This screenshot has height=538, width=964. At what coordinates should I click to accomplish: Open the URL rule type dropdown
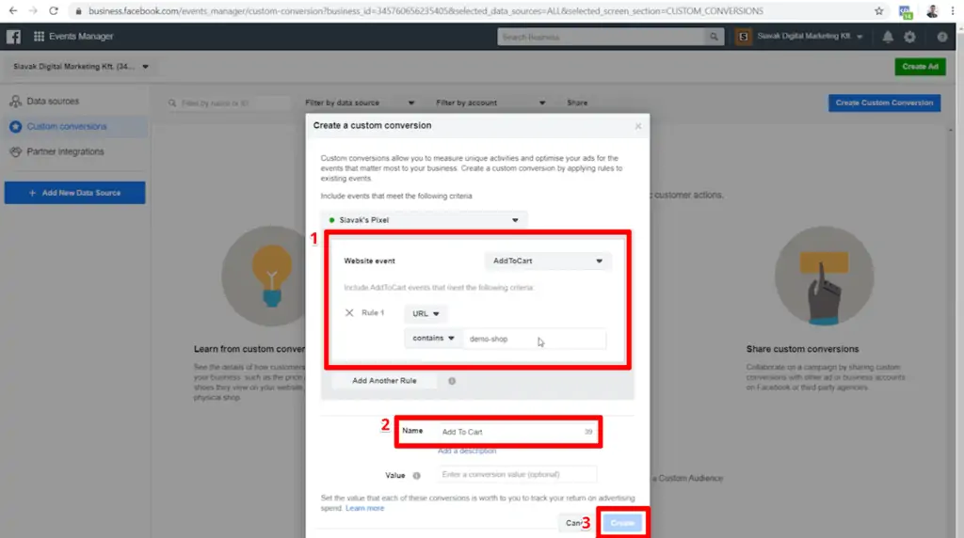[426, 314]
